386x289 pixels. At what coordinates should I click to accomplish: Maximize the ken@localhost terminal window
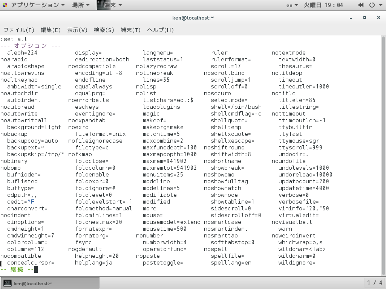click(x=365, y=18)
